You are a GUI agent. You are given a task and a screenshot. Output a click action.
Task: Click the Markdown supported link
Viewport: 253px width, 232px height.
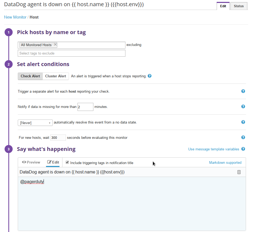tap(225, 162)
